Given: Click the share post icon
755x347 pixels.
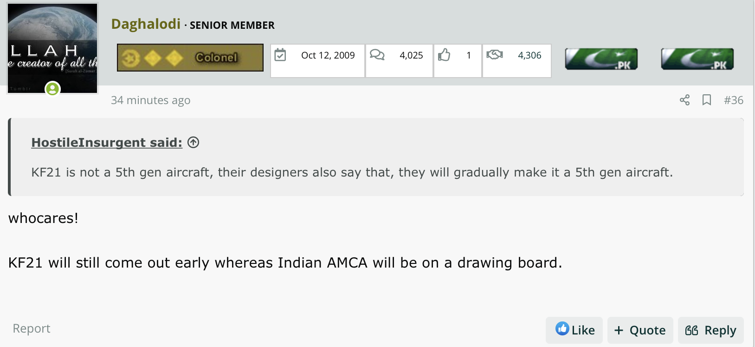Looking at the screenshot, I should click(x=684, y=100).
